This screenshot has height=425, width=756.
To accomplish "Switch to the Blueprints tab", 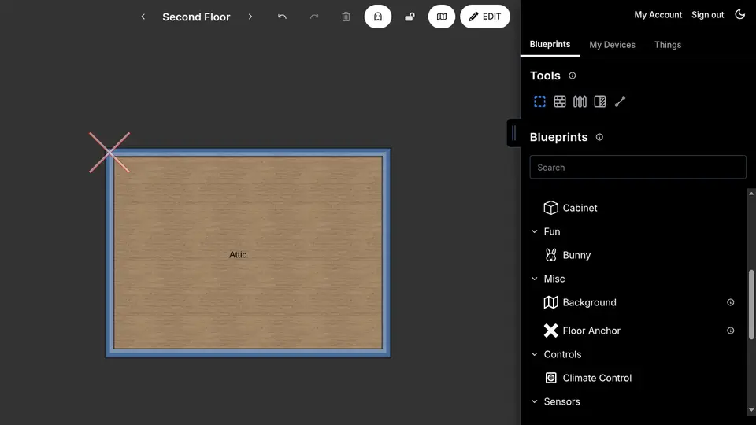I will coord(550,44).
